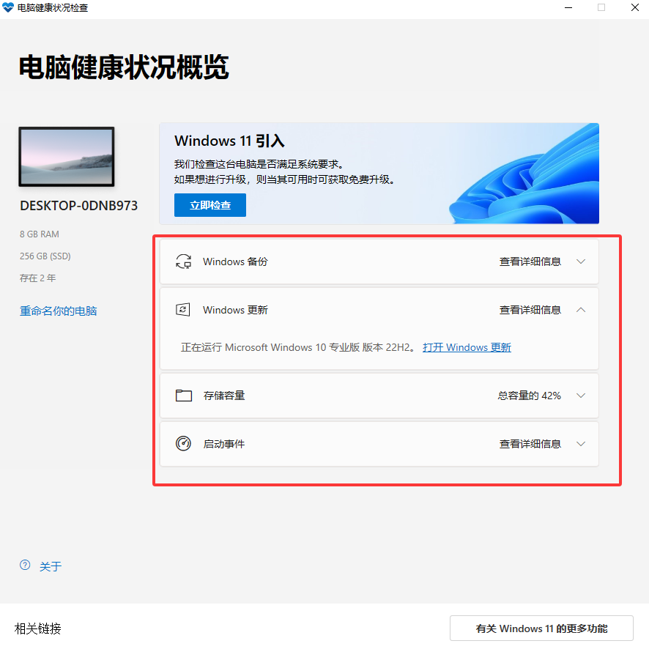
Task: Click the 启动事件 gauge icon
Action: 183,444
